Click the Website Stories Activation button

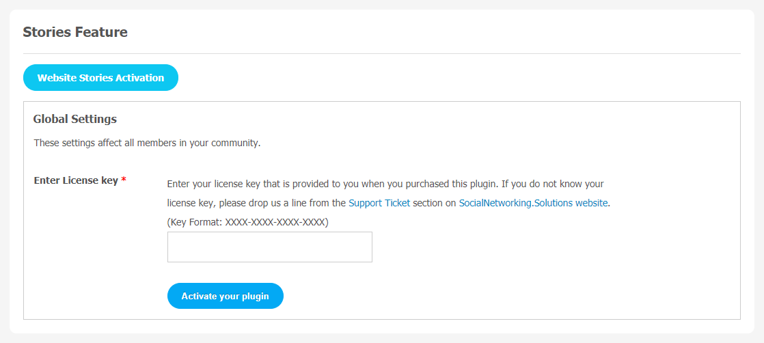(x=100, y=78)
